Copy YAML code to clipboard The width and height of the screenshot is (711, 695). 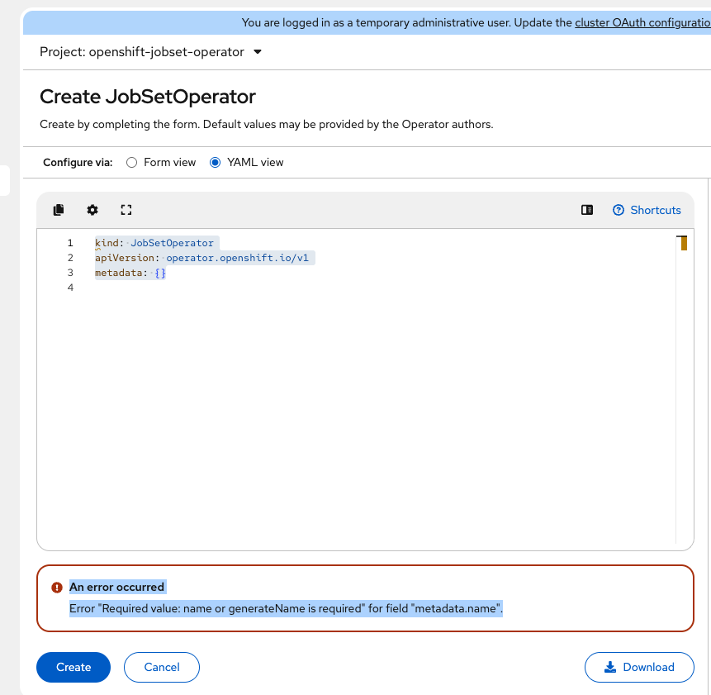(x=59, y=210)
